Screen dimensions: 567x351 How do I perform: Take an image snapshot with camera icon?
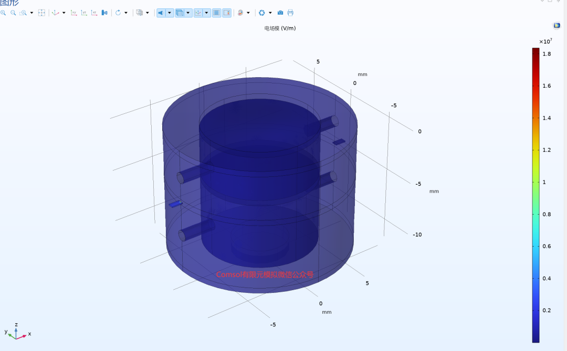coord(280,13)
